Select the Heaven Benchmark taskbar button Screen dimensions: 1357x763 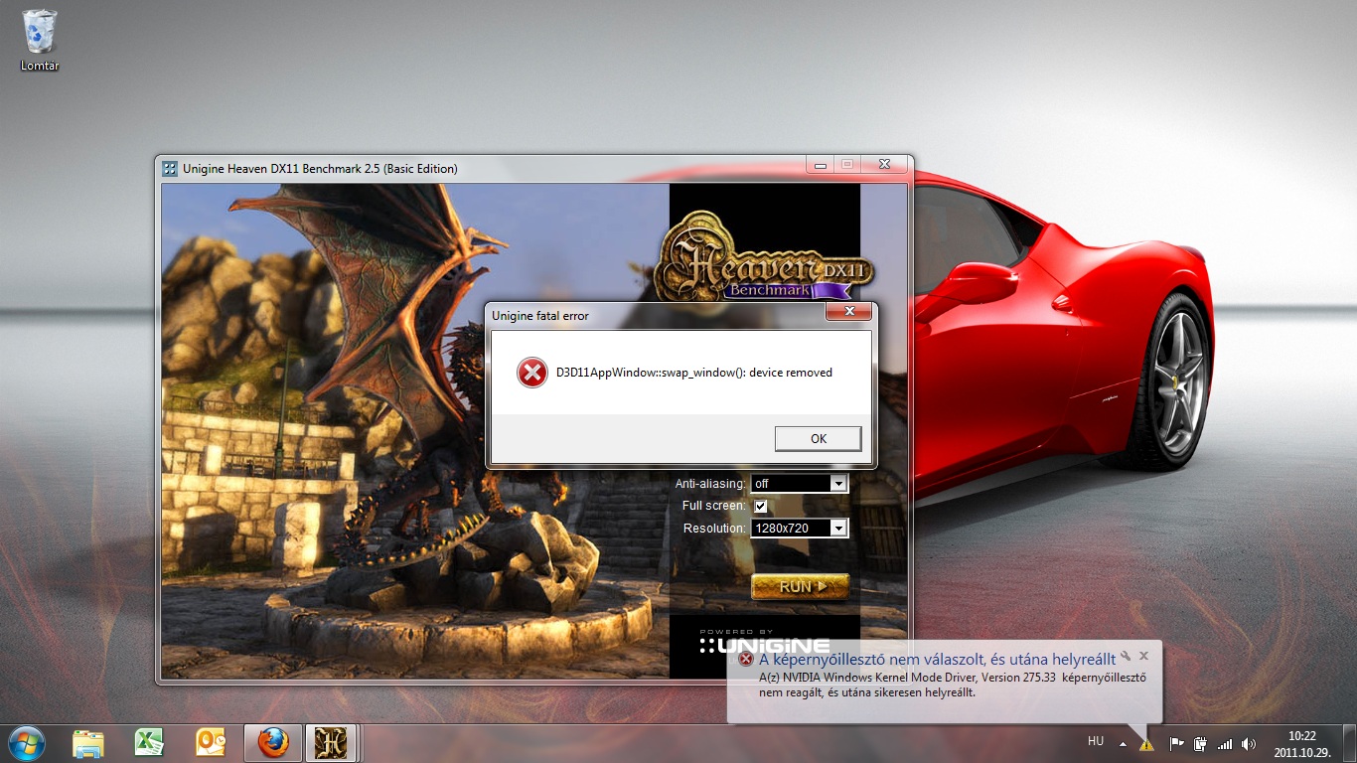(x=331, y=743)
